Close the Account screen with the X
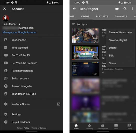136x133 pixels. tap(4, 9)
